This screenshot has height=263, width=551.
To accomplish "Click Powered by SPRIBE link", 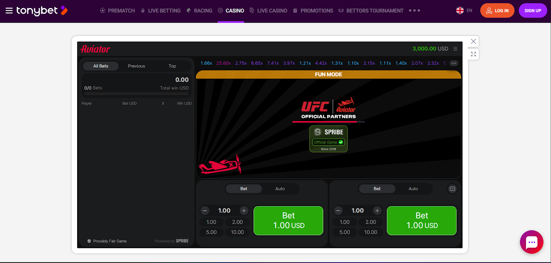I will click(x=171, y=241).
